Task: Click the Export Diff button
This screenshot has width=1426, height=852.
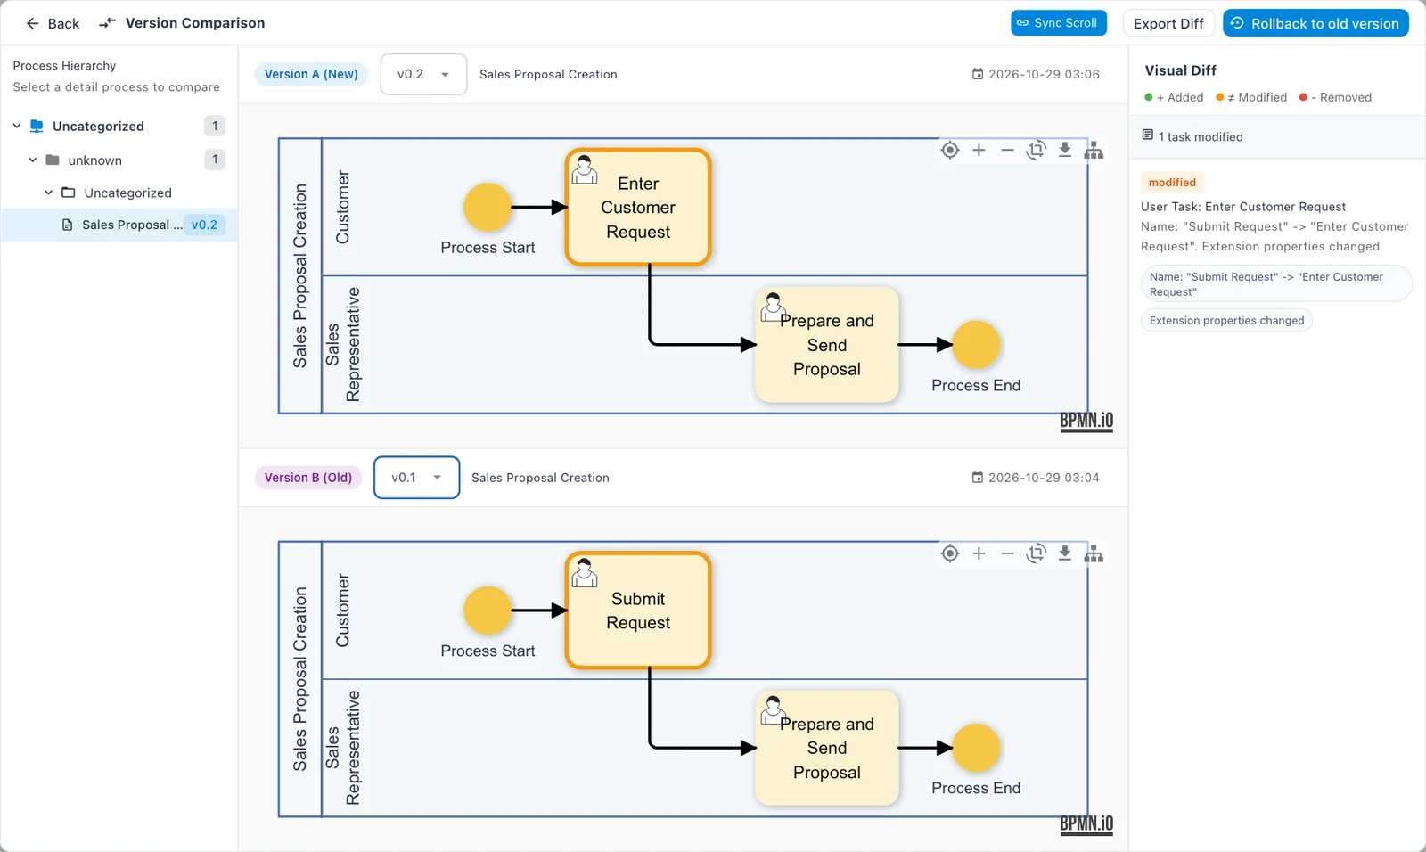Action: pyautogui.click(x=1168, y=23)
